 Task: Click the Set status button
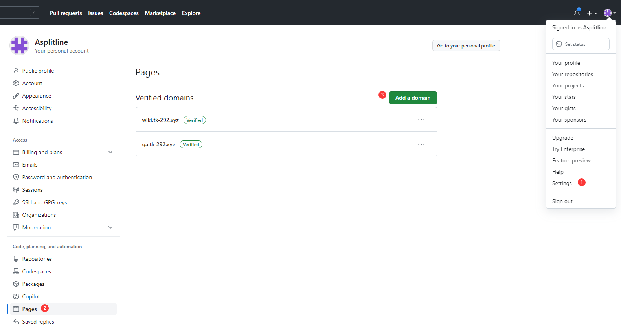click(x=581, y=44)
